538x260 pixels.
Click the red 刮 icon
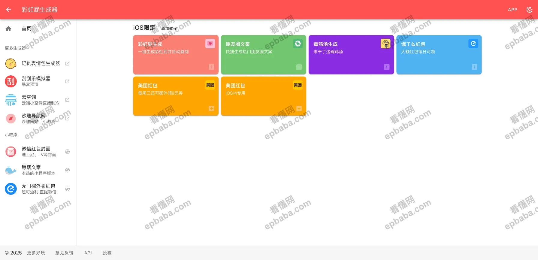[11, 81]
